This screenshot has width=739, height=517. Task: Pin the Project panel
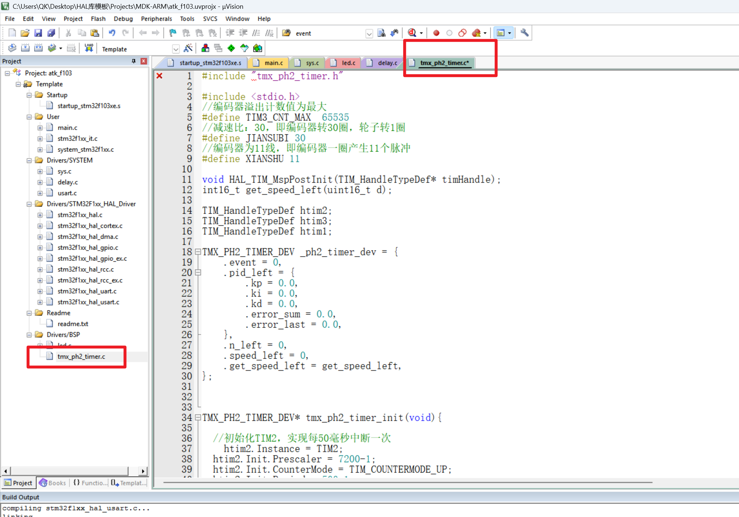pos(134,61)
